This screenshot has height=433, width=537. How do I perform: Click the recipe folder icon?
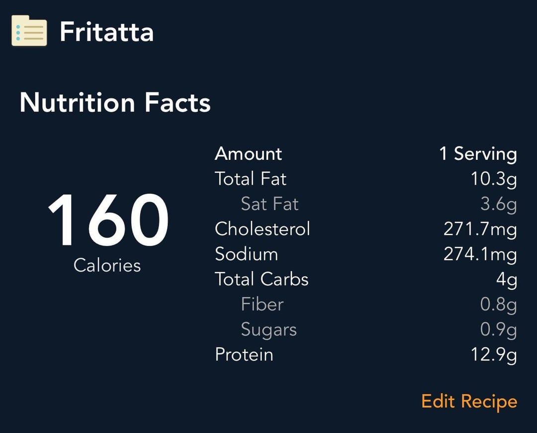(x=29, y=30)
